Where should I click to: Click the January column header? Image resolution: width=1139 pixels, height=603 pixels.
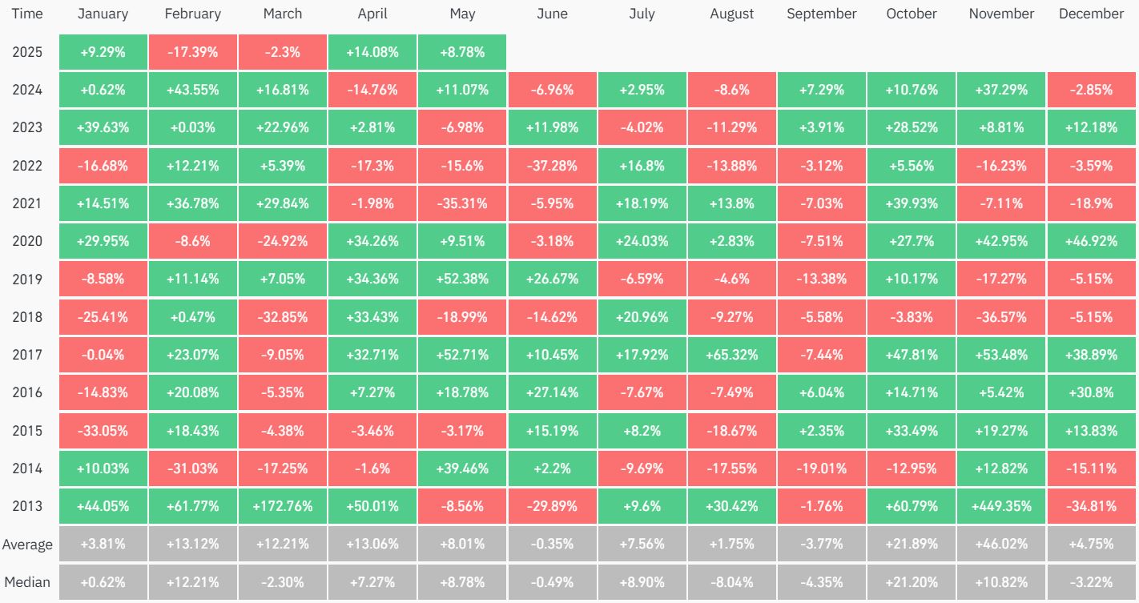pyautogui.click(x=103, y=14)
